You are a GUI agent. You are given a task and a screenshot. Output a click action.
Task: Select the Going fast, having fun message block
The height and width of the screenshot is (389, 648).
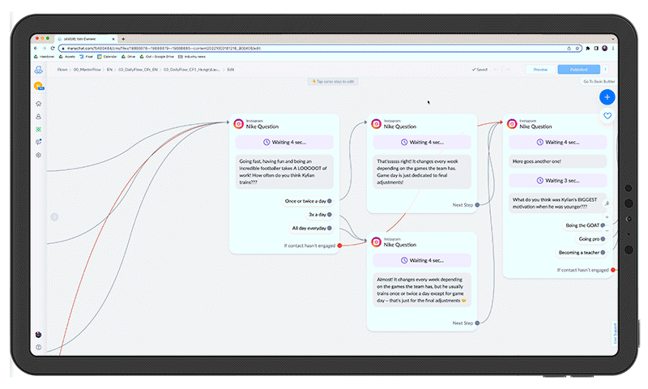[284, 172]
